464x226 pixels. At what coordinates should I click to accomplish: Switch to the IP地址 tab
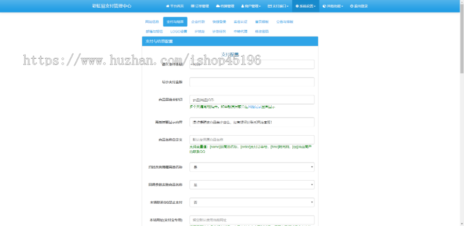click(200, 31)
